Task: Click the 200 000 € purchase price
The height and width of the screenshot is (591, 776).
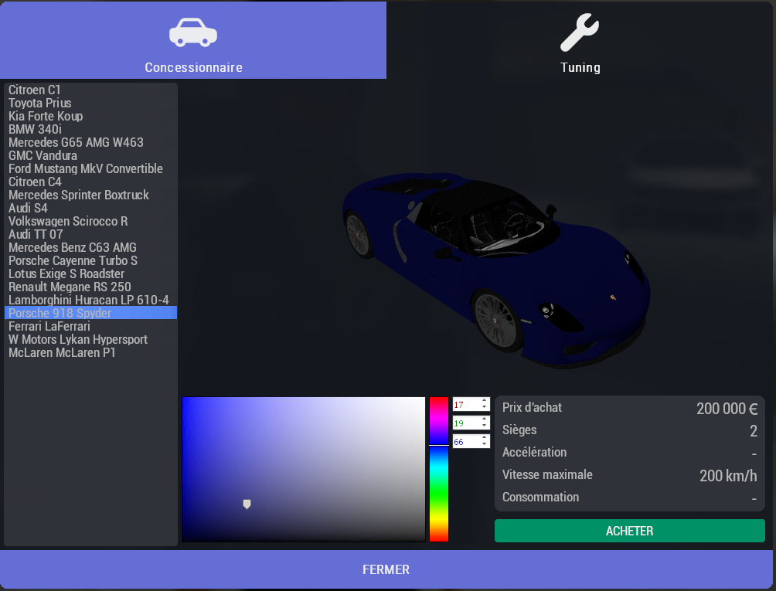Action: coord(727,409)
